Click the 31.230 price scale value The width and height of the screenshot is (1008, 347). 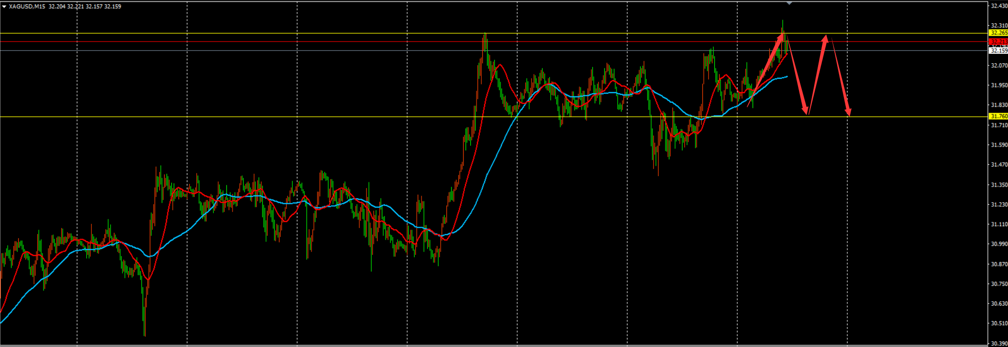[x=999, y=205]
